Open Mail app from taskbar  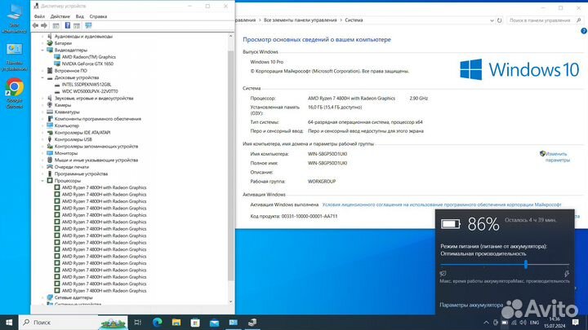pyautogui.click(x=214, y=322)
